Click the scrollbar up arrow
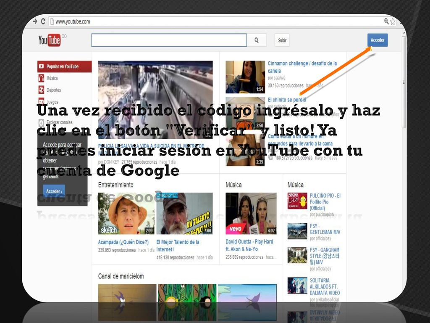430x323 pixels. pyautogui.click(x=404, y=32)
